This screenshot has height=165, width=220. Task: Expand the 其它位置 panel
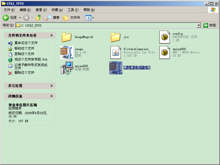coord(51,86)
